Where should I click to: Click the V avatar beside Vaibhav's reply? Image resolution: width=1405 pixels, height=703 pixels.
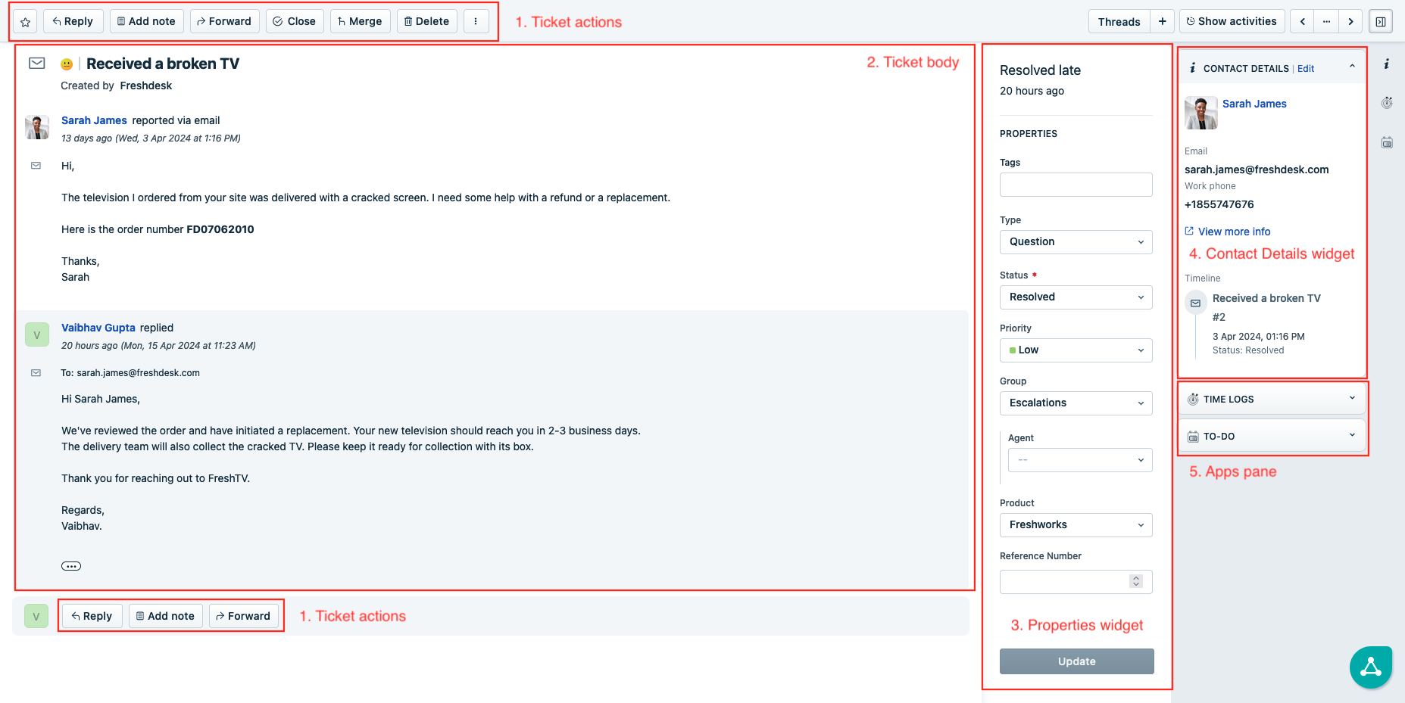coord(37,334)
